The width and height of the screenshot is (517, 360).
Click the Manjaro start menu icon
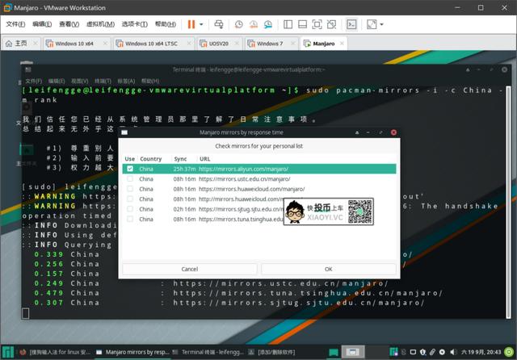point(7,353)
